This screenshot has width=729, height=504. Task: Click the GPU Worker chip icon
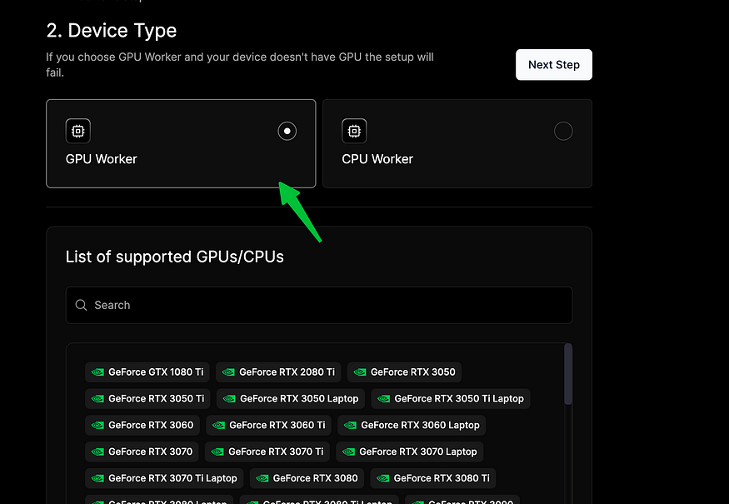tap(78, 131)
